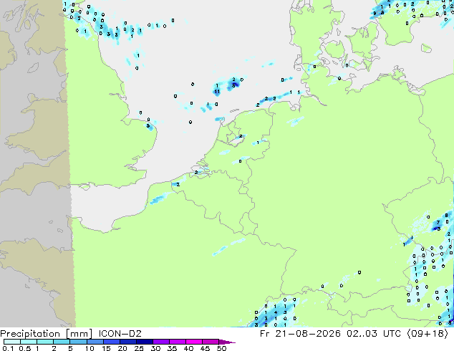
Task: Click the '25' legend tick label
Action: pos(139,348)
